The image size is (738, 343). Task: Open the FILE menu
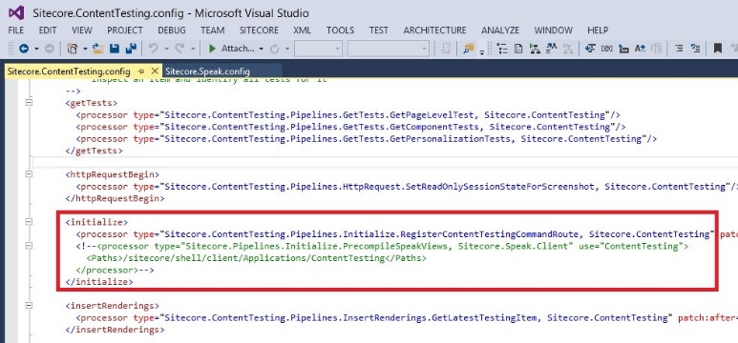[16, 30]
